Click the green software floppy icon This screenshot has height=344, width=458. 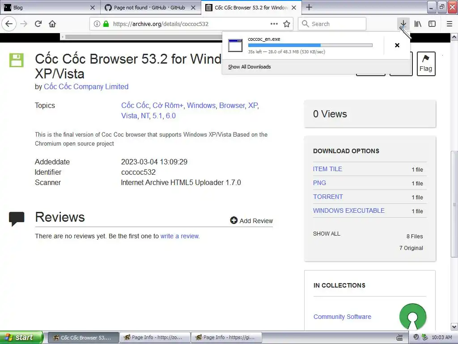pos(17,60)
